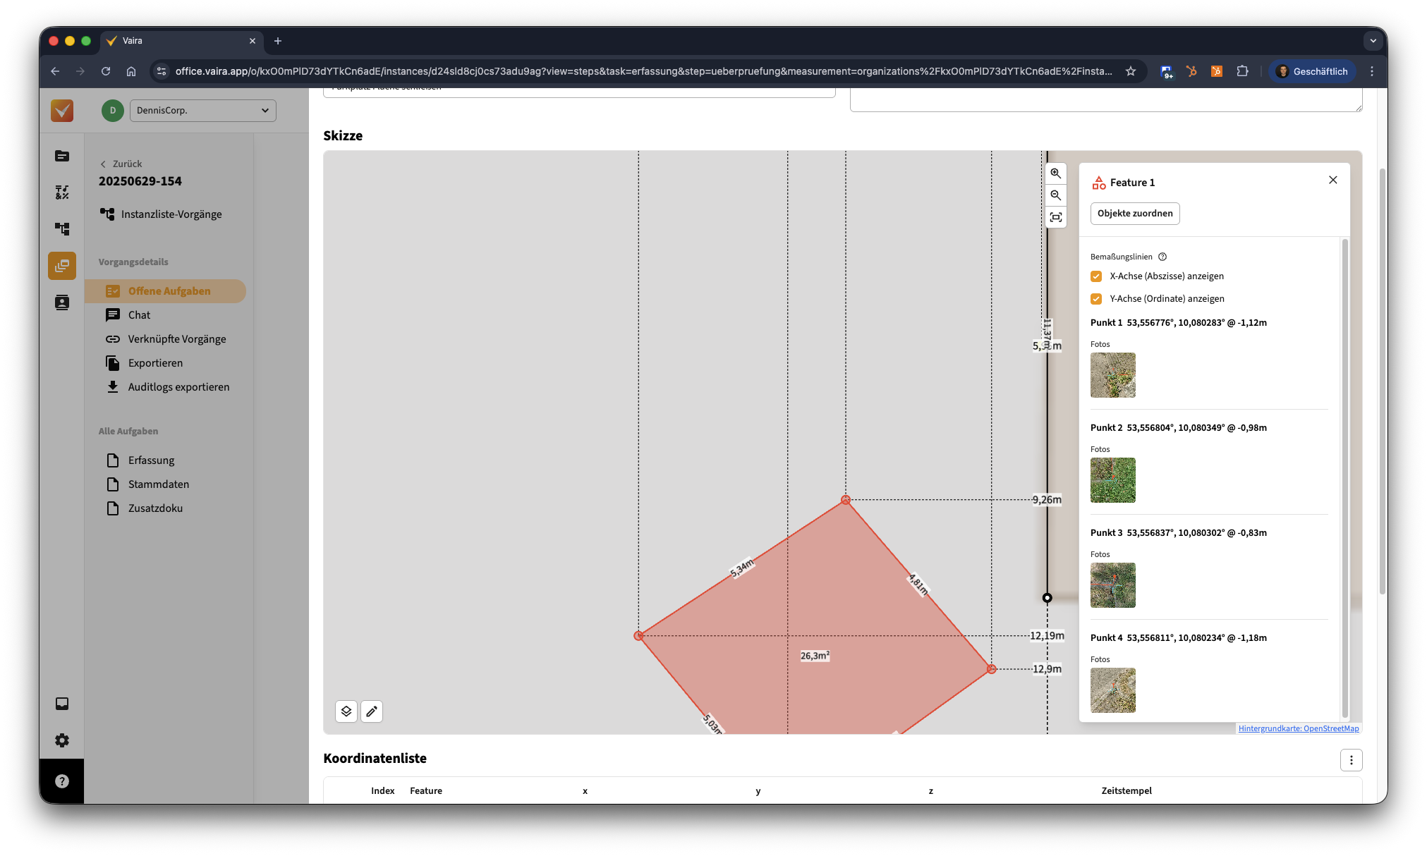Open the Hintergrundkarte: OpenStreetMap link
Image resolution: width=1427 pixels, height=856 pixels.
click(1298, 729)
